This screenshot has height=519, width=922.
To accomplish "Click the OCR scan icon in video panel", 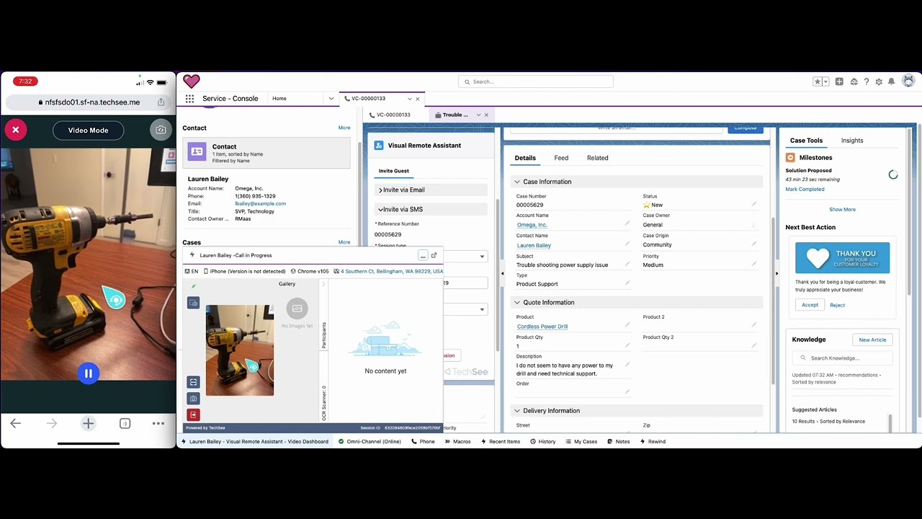I will tap(193, 382).
